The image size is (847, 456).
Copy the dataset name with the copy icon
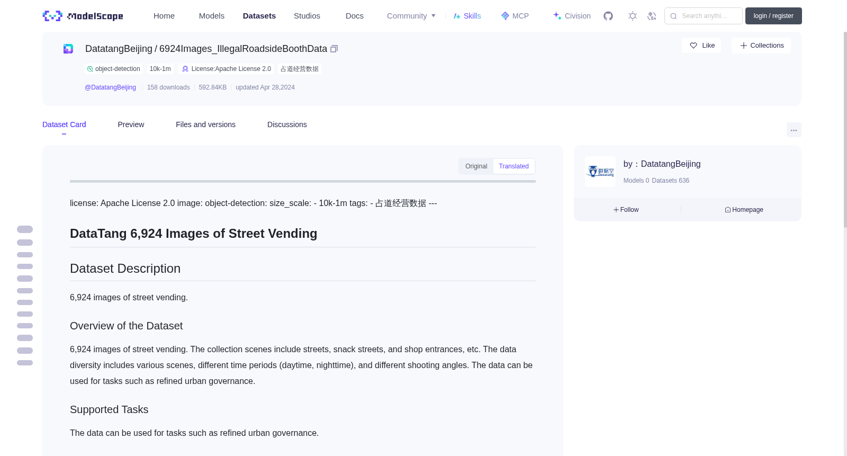pos(334,49)
